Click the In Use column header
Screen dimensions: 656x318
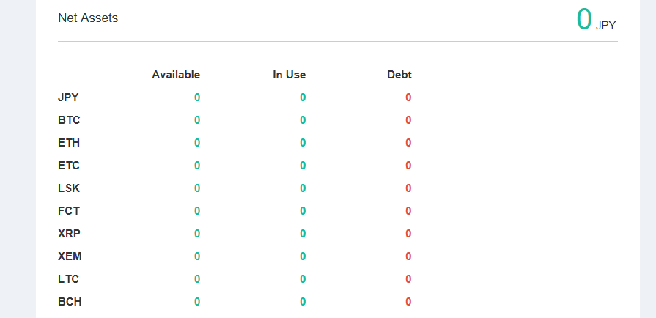point(289,75)
